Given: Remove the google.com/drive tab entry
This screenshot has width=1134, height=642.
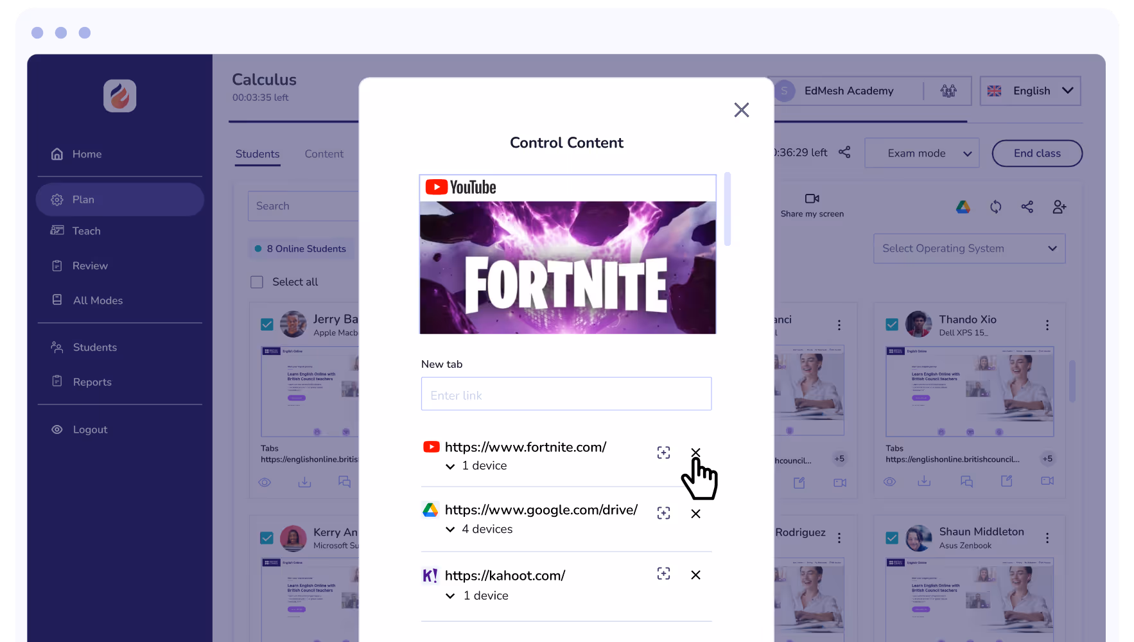Looking at the screenshot, I should click(x=695, y=514).
